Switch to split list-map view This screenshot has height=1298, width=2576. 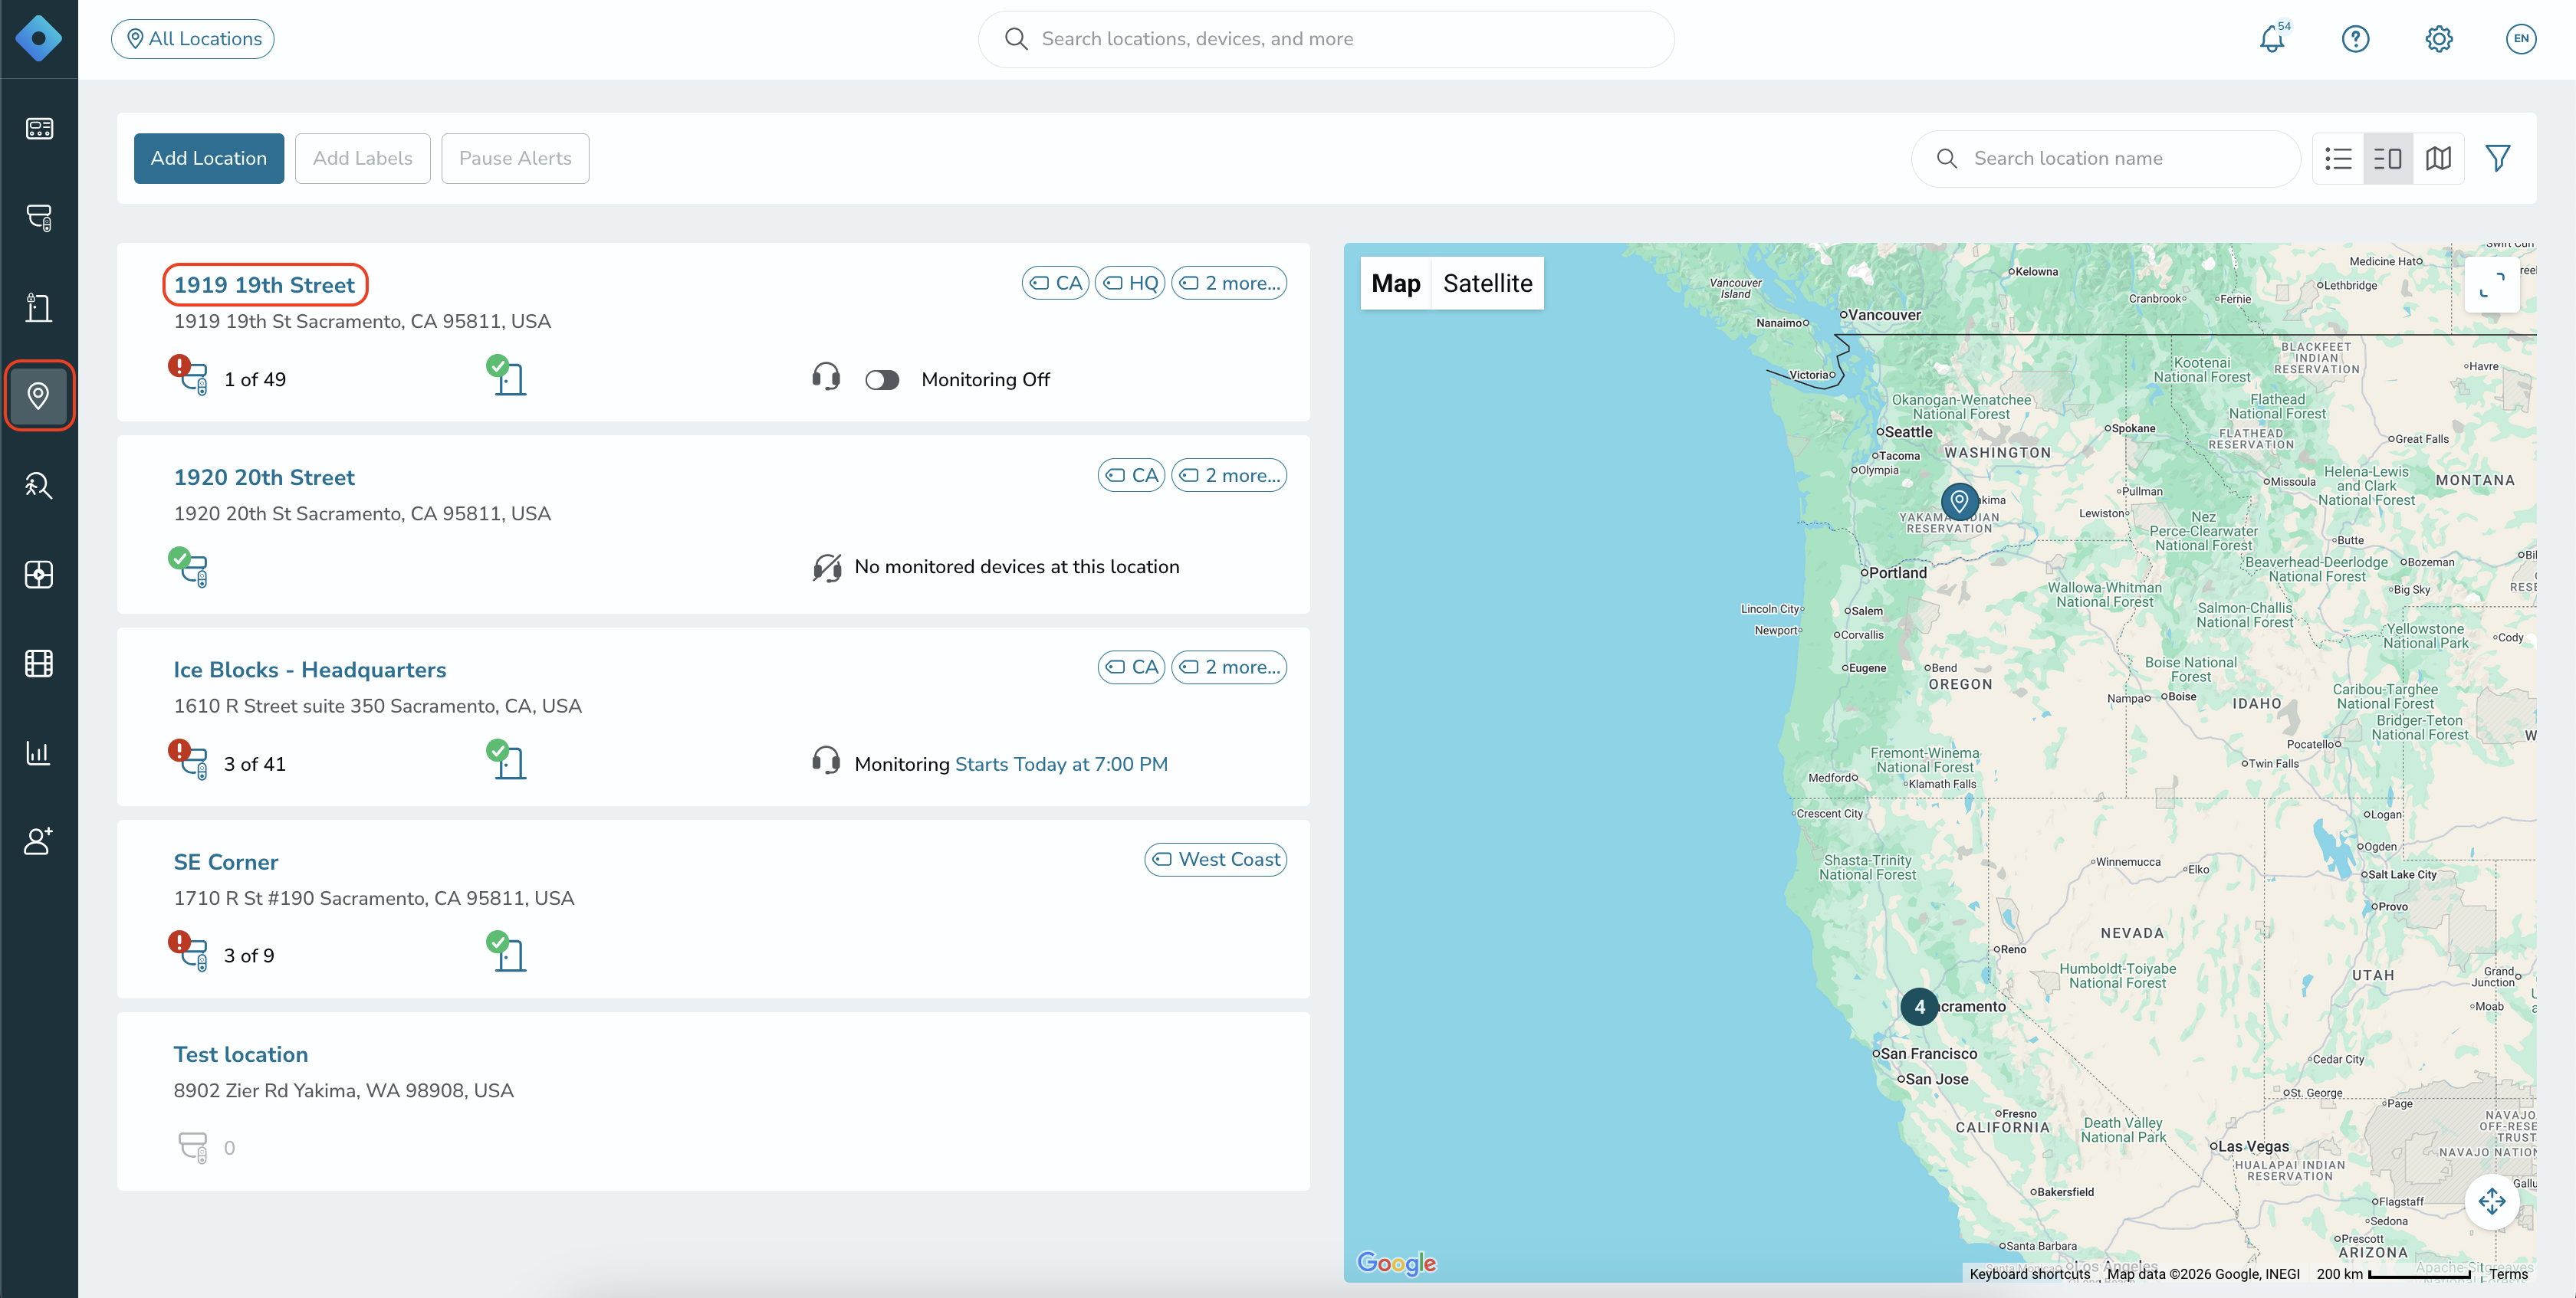2388,158
